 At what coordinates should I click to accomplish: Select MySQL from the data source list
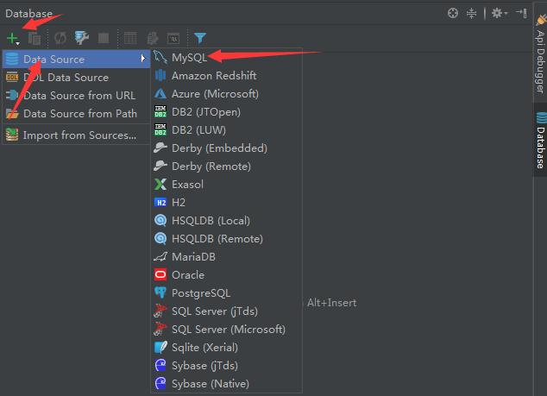[226, 57]
